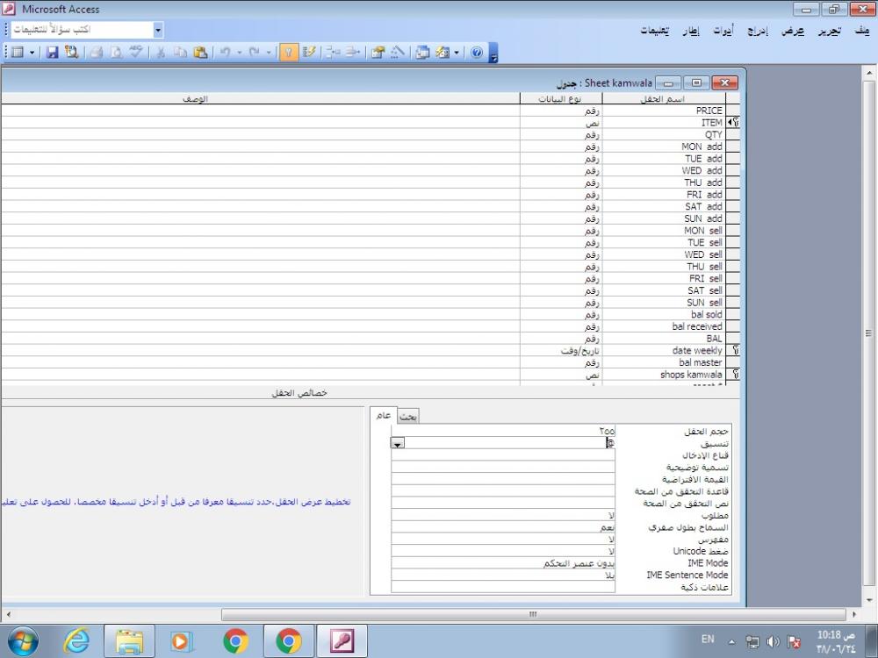Open Windows Media Player from the taskbar

click(x=181, y=641)
